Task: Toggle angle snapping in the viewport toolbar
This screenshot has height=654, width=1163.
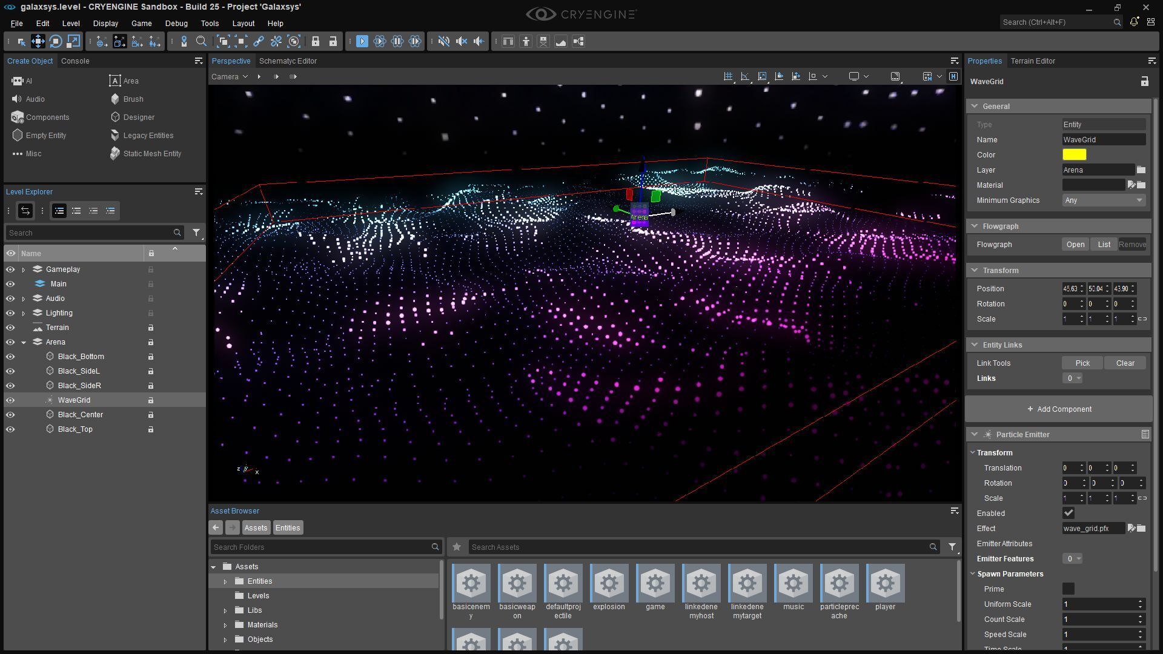Action: tap(745, 76)
